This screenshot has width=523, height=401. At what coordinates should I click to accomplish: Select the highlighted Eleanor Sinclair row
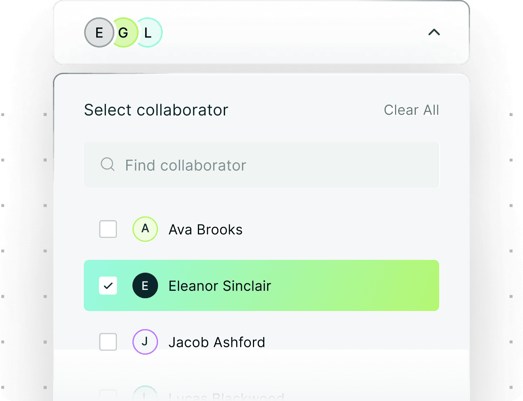pos(261,285)
